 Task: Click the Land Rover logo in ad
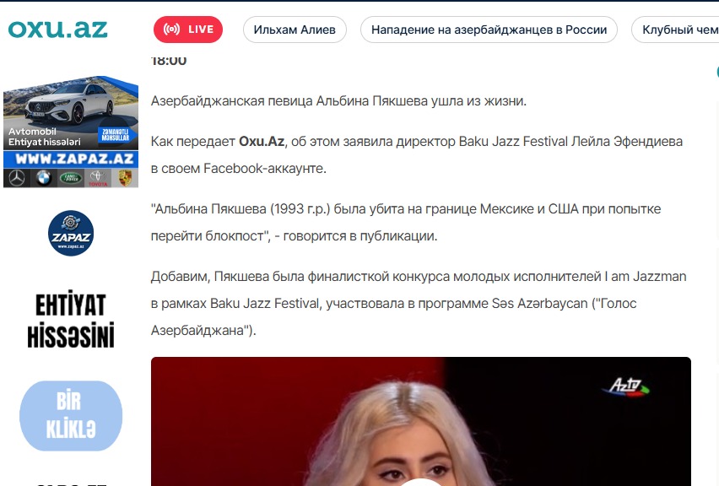pos(71,178)
